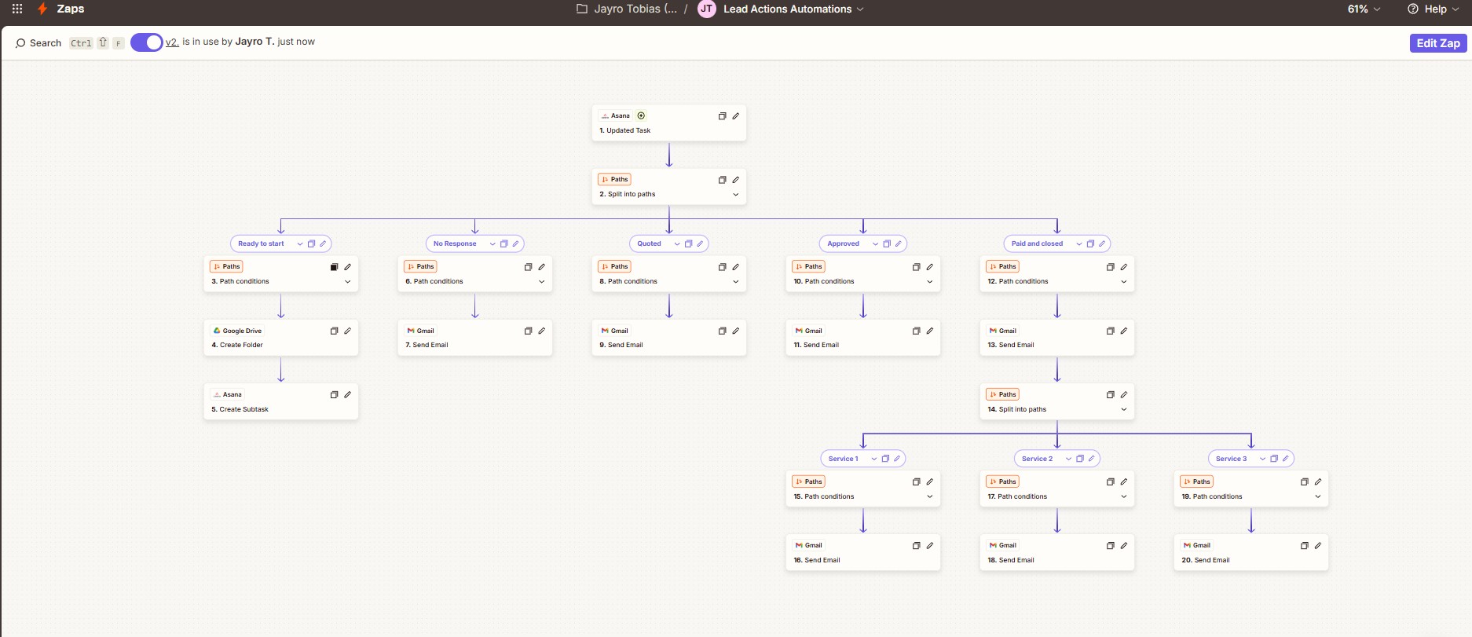This screenshot has height=637, width=1472.
Task: Click the JT user avatar
Action: click(x=707, y=9)
